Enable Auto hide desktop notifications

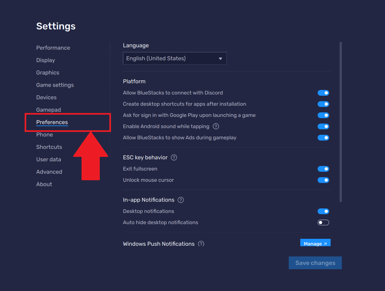pos(323,222)
